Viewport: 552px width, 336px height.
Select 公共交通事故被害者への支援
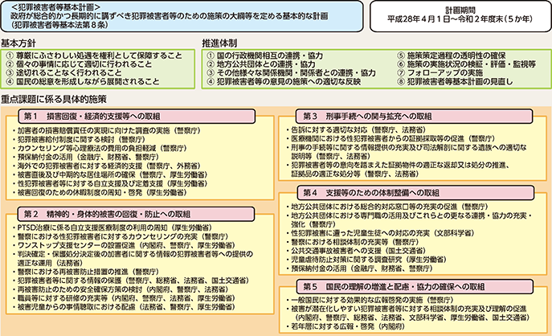pos(356,251)
